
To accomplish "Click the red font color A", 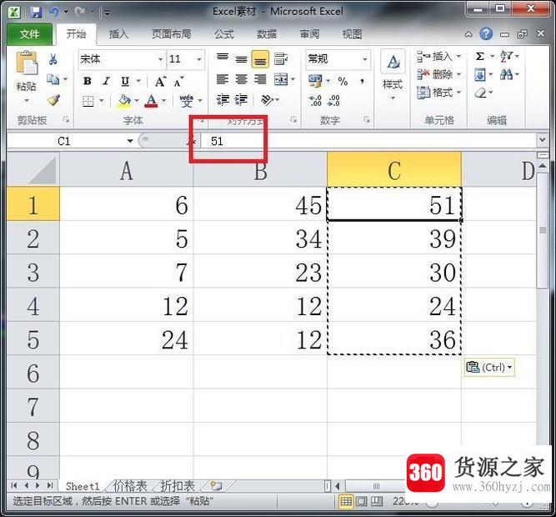I will click(152, 101).
